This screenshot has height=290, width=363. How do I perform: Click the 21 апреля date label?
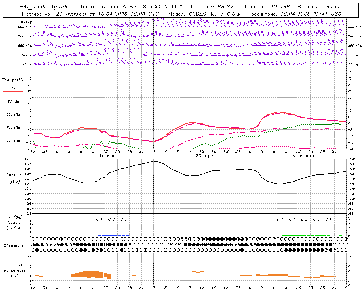coord(303,156)
